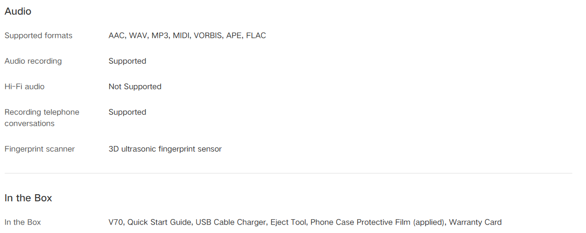Click the In the Box row label
This screenshot has width=586, height=233.
point(23,222)
